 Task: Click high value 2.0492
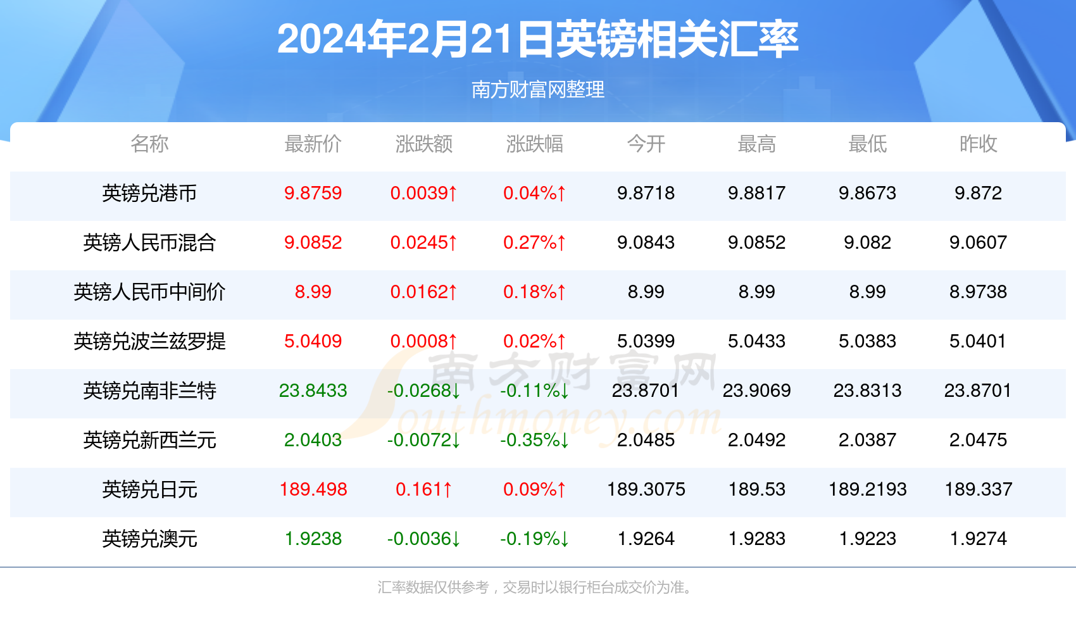757,440
